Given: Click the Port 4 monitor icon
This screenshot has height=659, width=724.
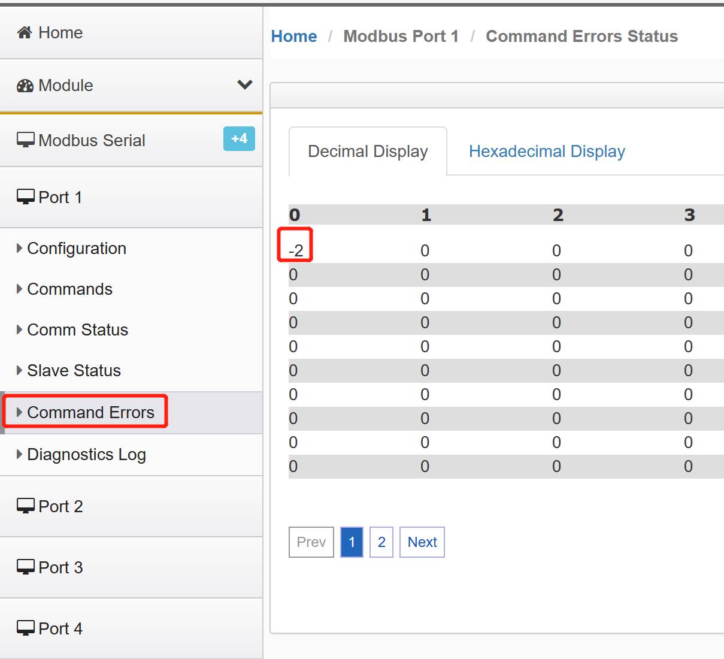Looking at the screenshot, I should point(26,628).
